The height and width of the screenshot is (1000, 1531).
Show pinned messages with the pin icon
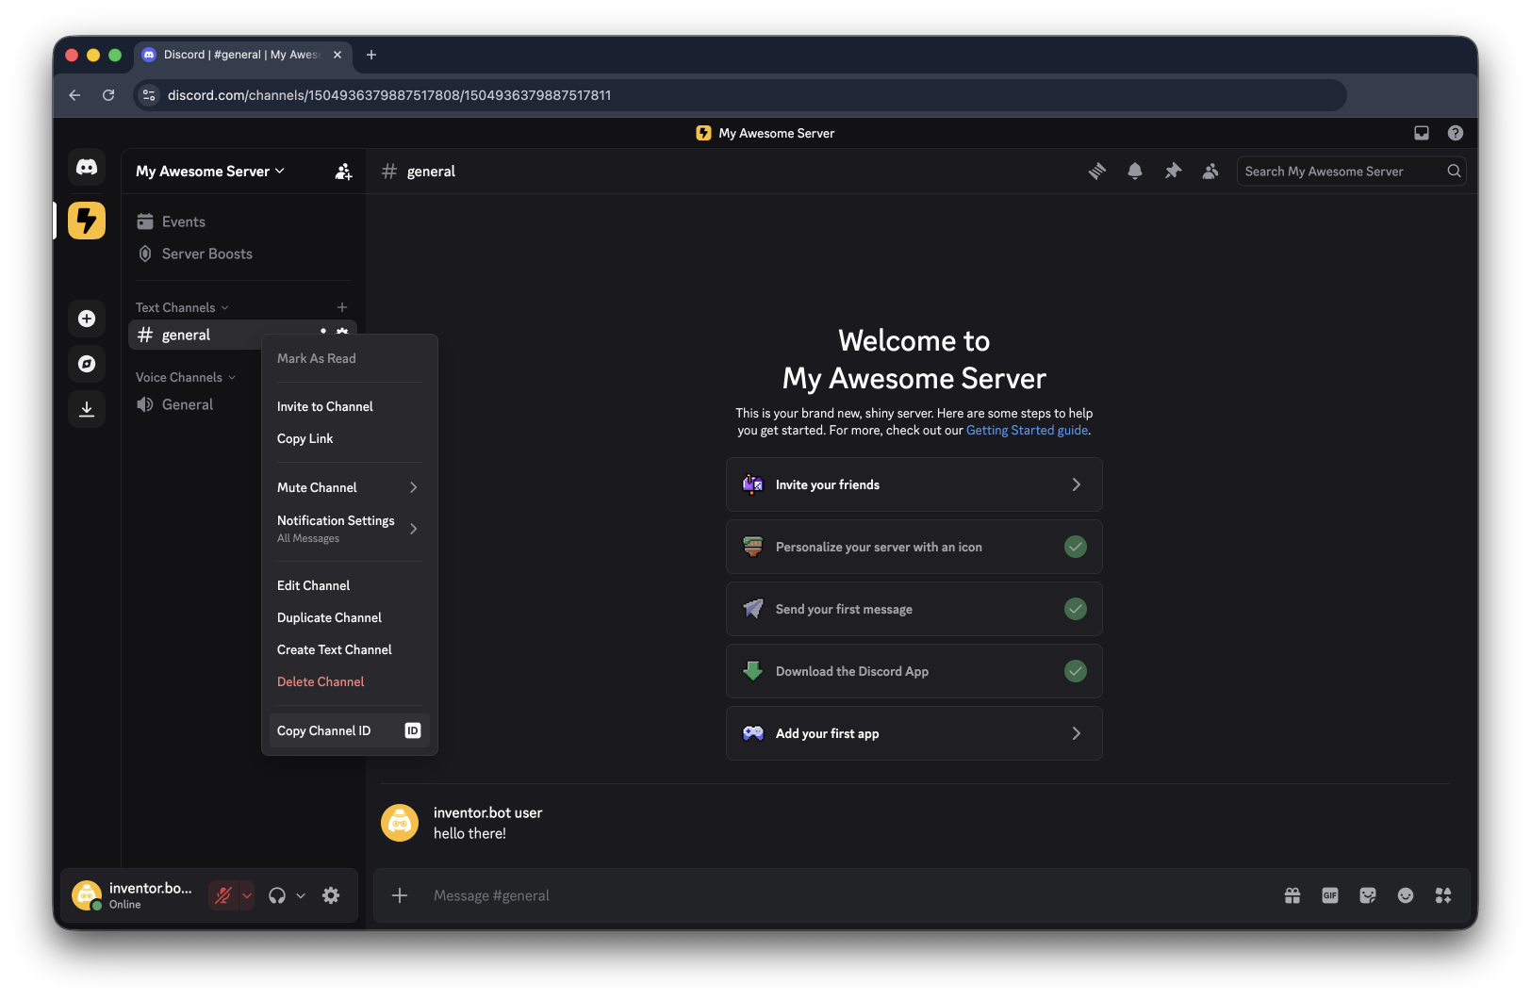[x=1173, y=172]
